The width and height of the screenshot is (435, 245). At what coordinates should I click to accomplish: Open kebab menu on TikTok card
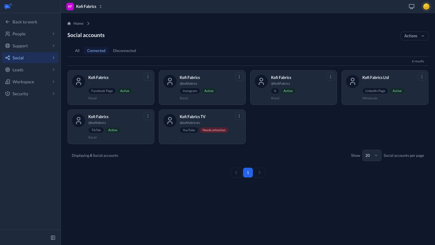click(148, 116)
